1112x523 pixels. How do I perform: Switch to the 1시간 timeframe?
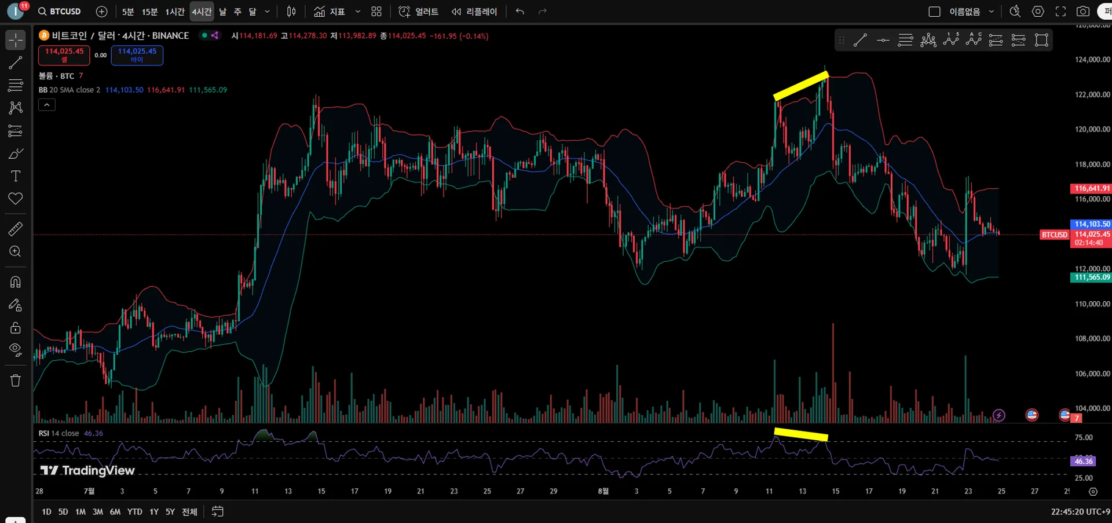pos(175,12)
